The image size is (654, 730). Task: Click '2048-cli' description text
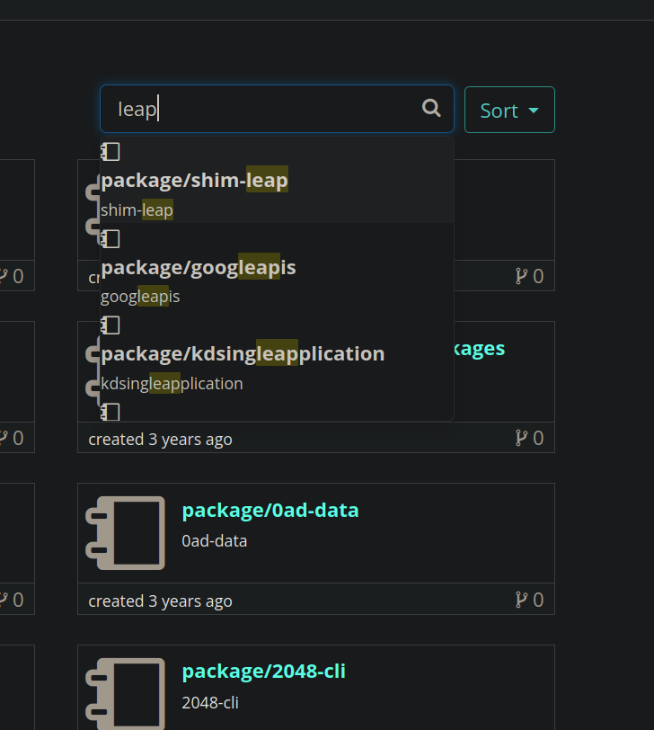pos(210,702)
